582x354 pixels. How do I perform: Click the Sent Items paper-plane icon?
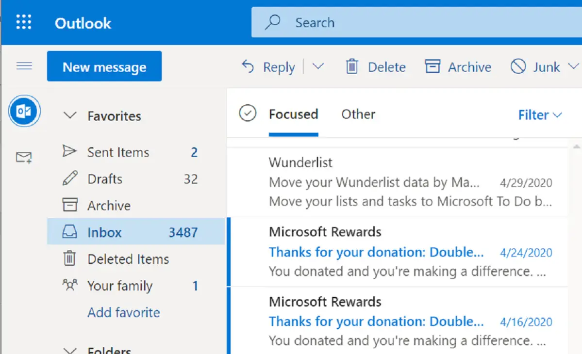click(69, 151)
